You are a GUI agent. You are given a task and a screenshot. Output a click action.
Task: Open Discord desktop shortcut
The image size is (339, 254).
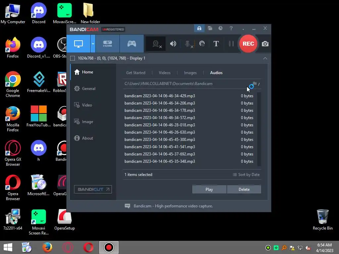[x=39, y=13]
